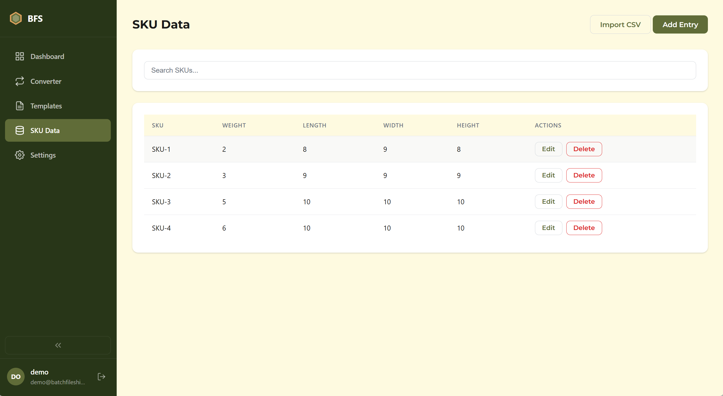Delete the SKU-2 entry
The width and height of the screenshot is (723, 396).
[x=584, y=175]
